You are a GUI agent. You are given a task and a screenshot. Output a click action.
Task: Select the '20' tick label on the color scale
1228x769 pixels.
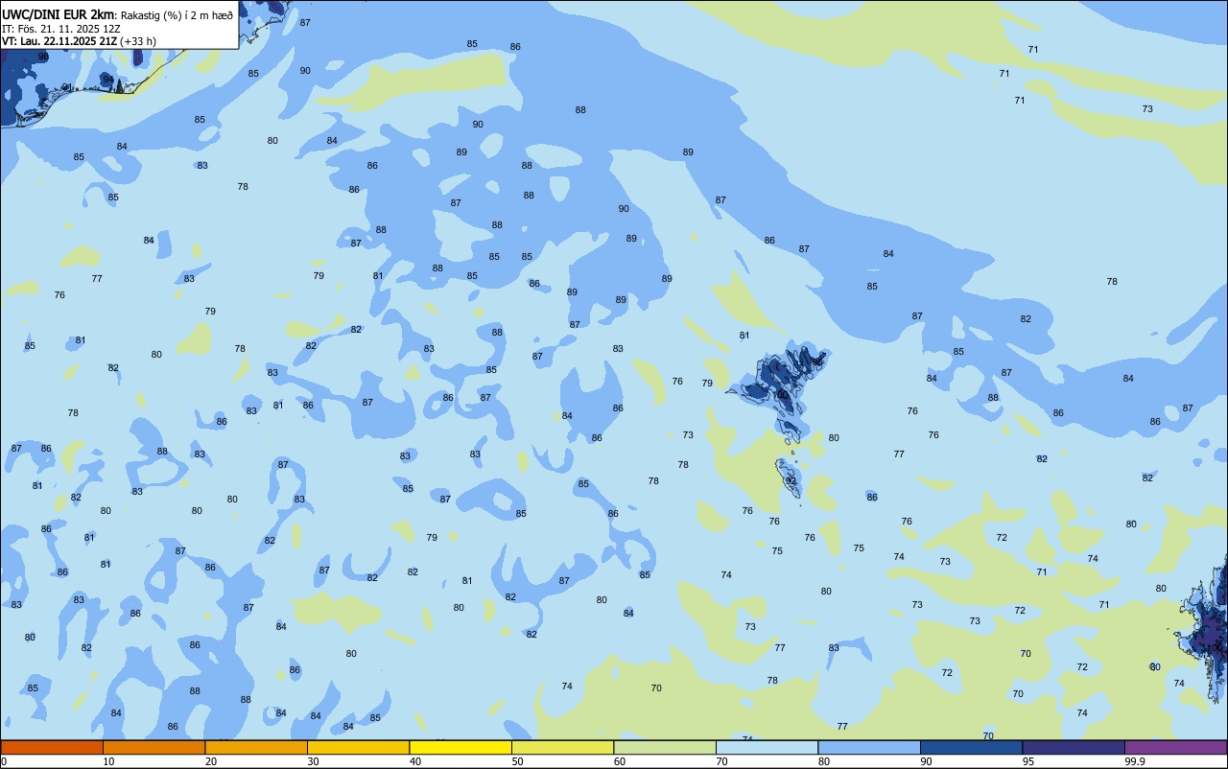pyautogui.click(x=211, y=761)
